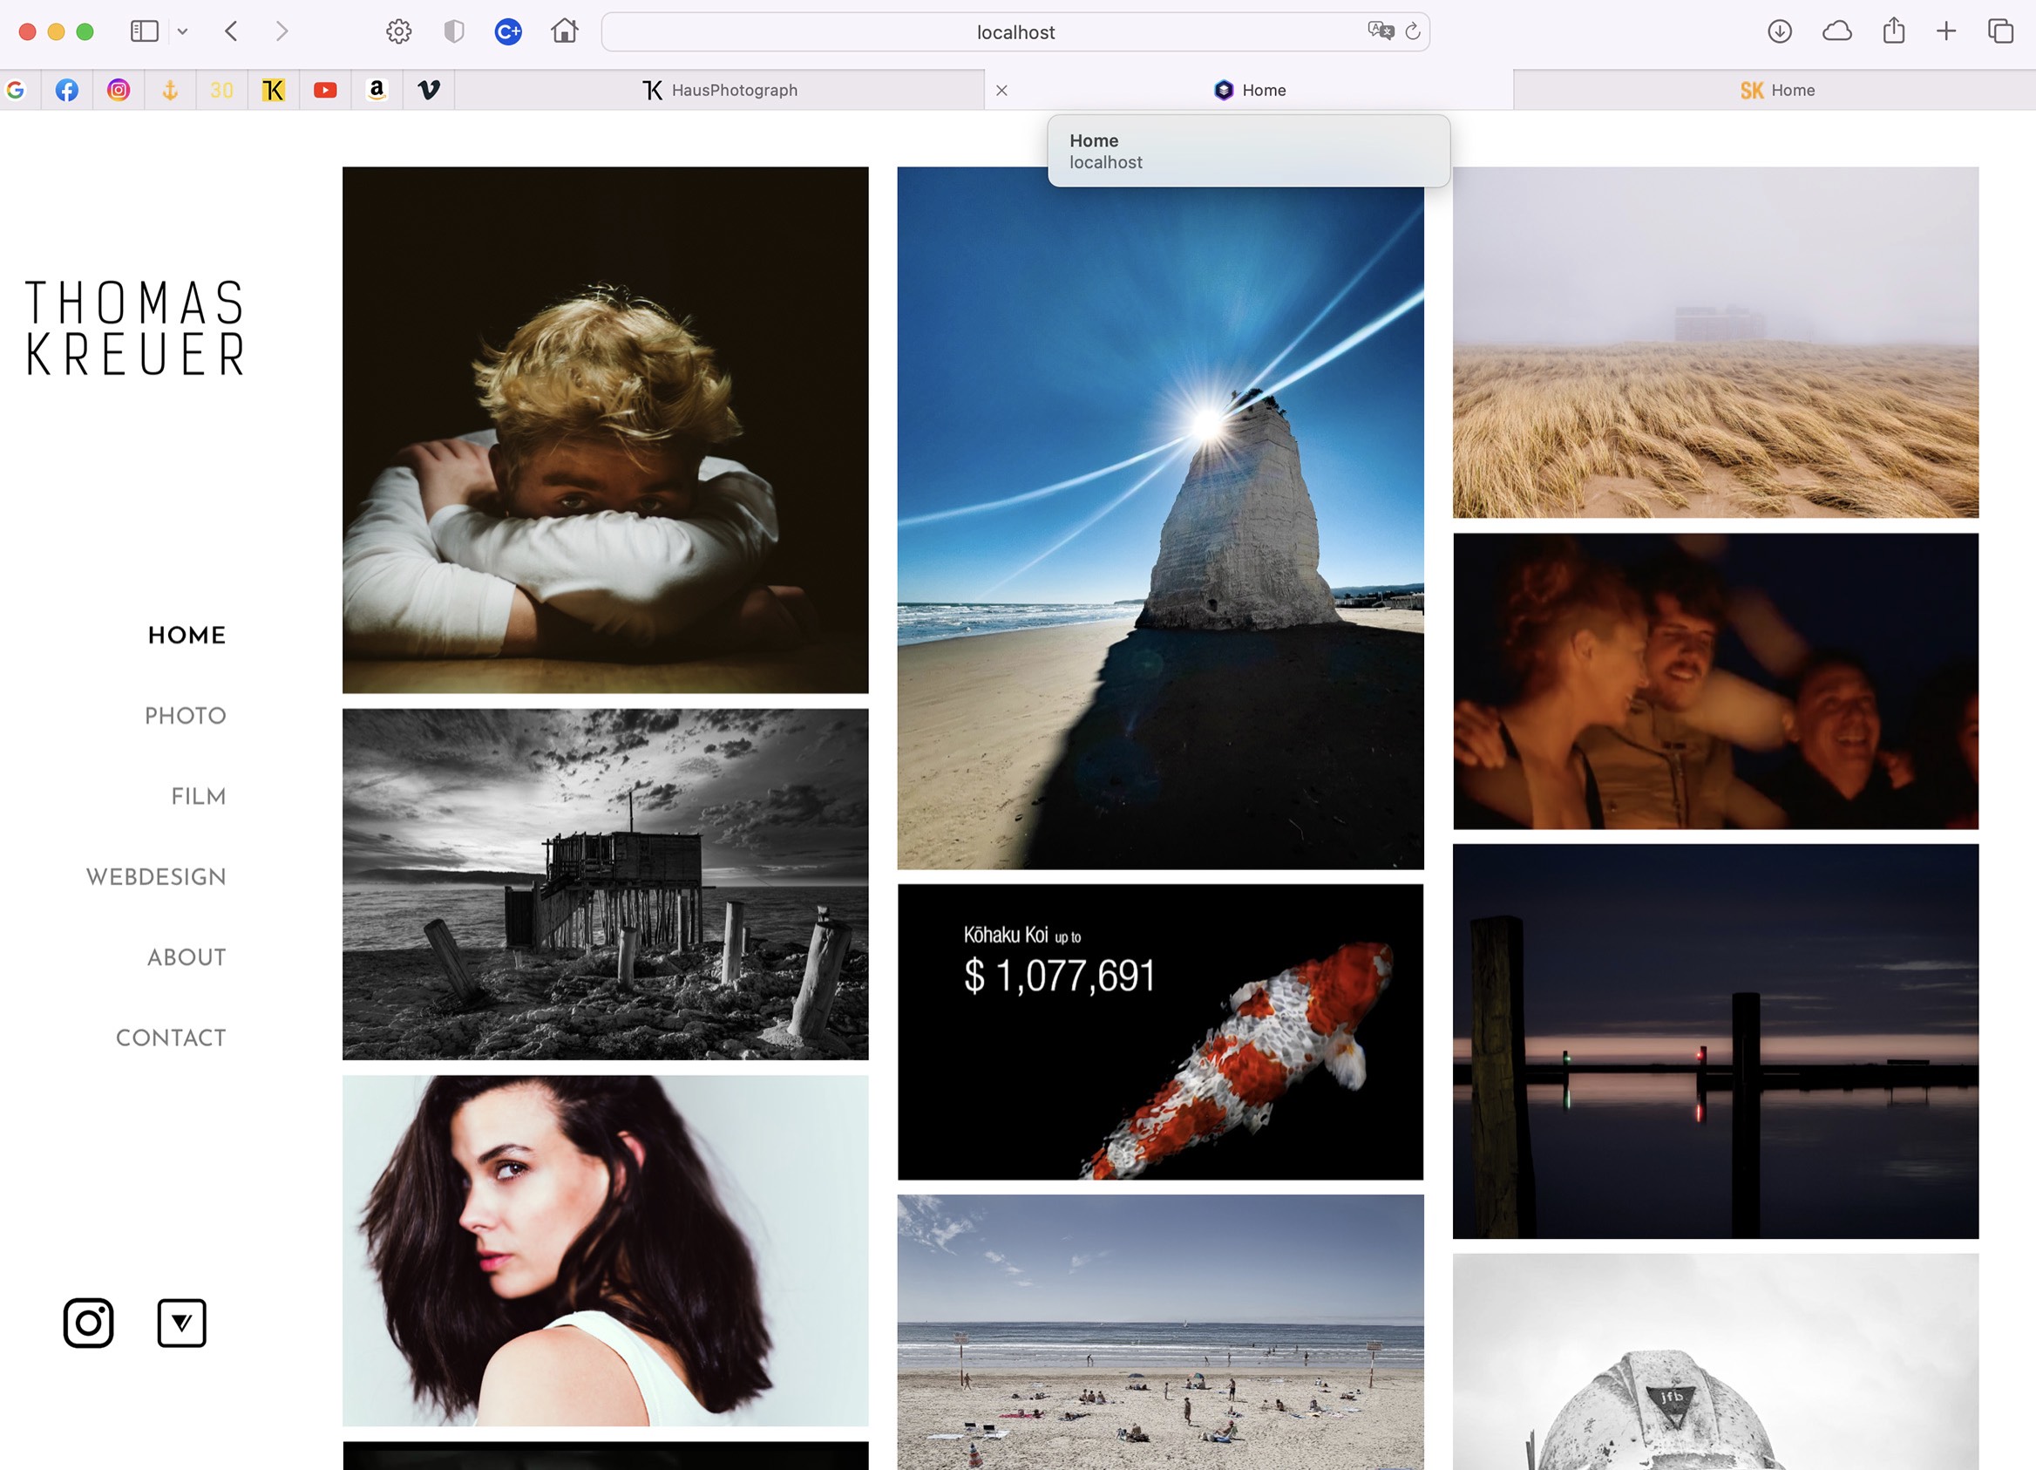Image resolution: width=2036 pixels, height=1470 pixels.
Task: Open the sunlit rock on beach photo
Action: 1161,518
